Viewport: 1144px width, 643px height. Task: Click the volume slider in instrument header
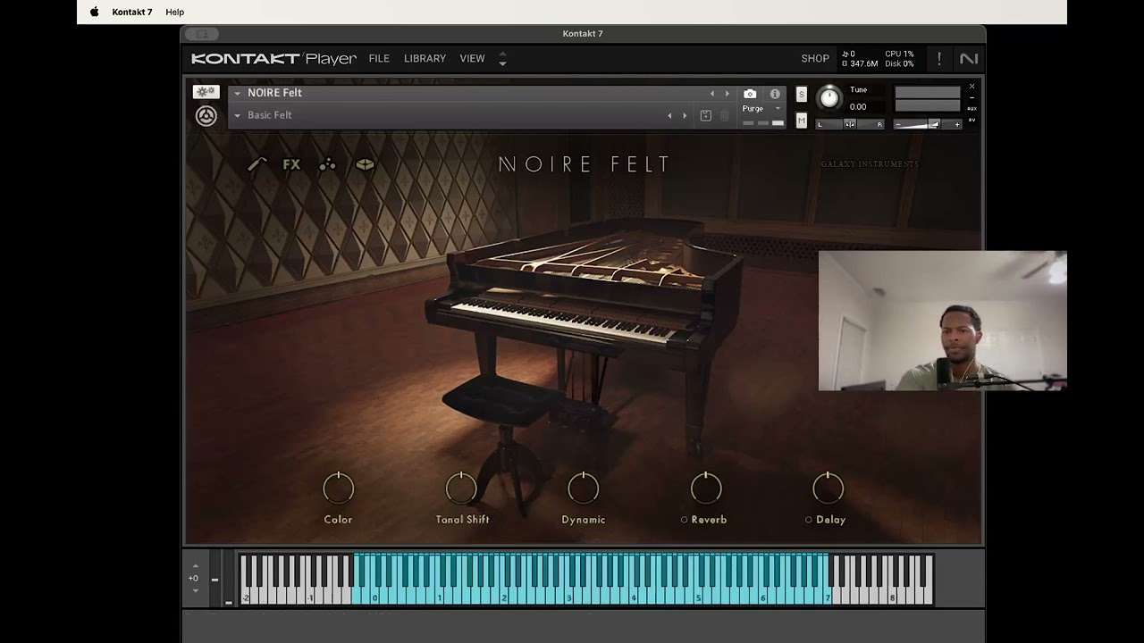[926, 124]
